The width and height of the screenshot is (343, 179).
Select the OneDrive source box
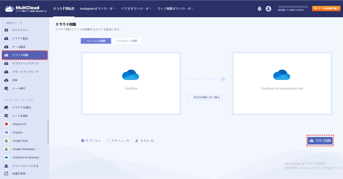[x=131, y=83]
